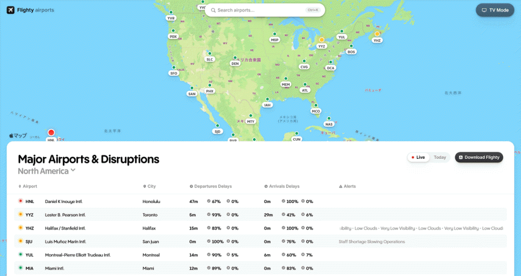Select the YHZ Halifax map pin

(x=377, y=34)
